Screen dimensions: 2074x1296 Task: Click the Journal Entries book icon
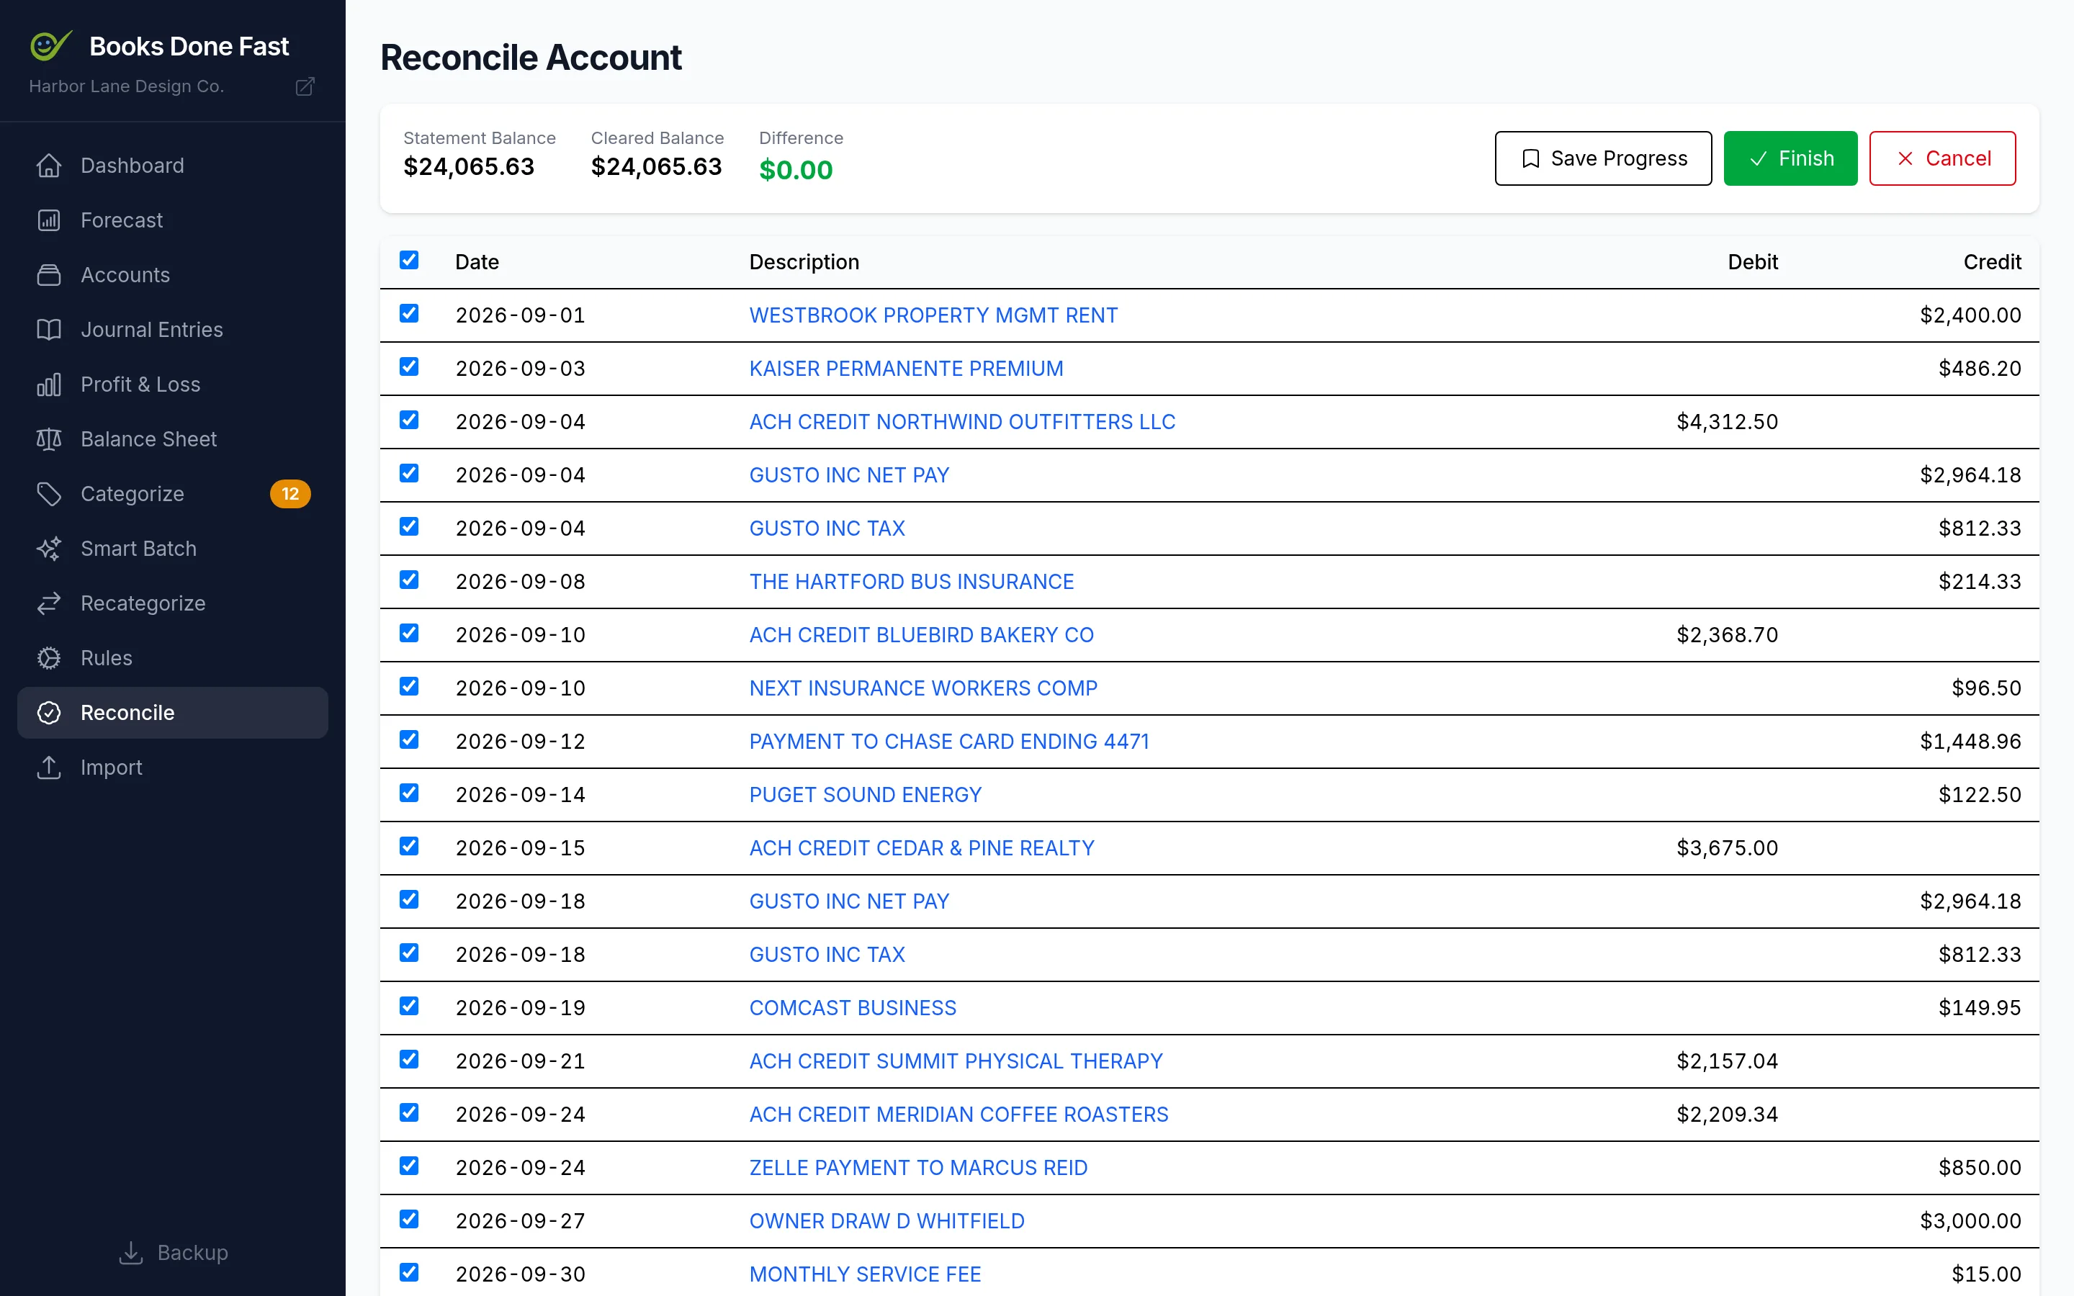[49, 330]
